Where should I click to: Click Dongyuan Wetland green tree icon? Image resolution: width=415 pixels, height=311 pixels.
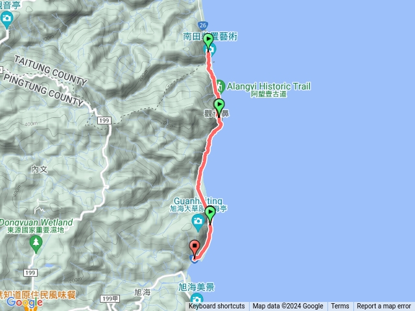[36, 244]
